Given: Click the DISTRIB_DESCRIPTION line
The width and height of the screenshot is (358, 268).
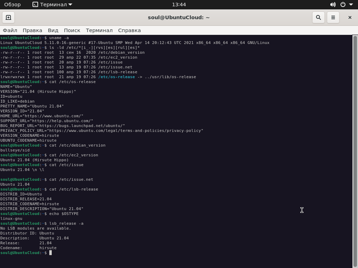Looking at the screenshot, I should pyautogui.click(x=42, y=209).
